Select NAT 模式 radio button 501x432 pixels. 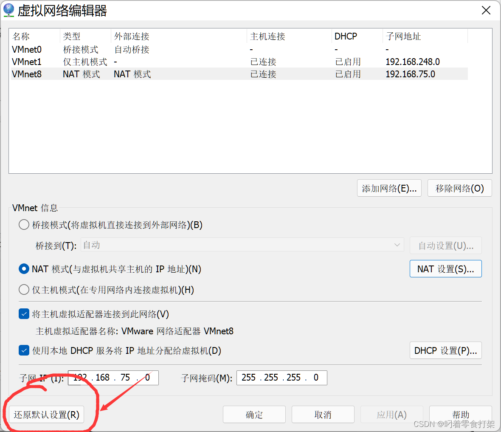(x=24, y=269)
